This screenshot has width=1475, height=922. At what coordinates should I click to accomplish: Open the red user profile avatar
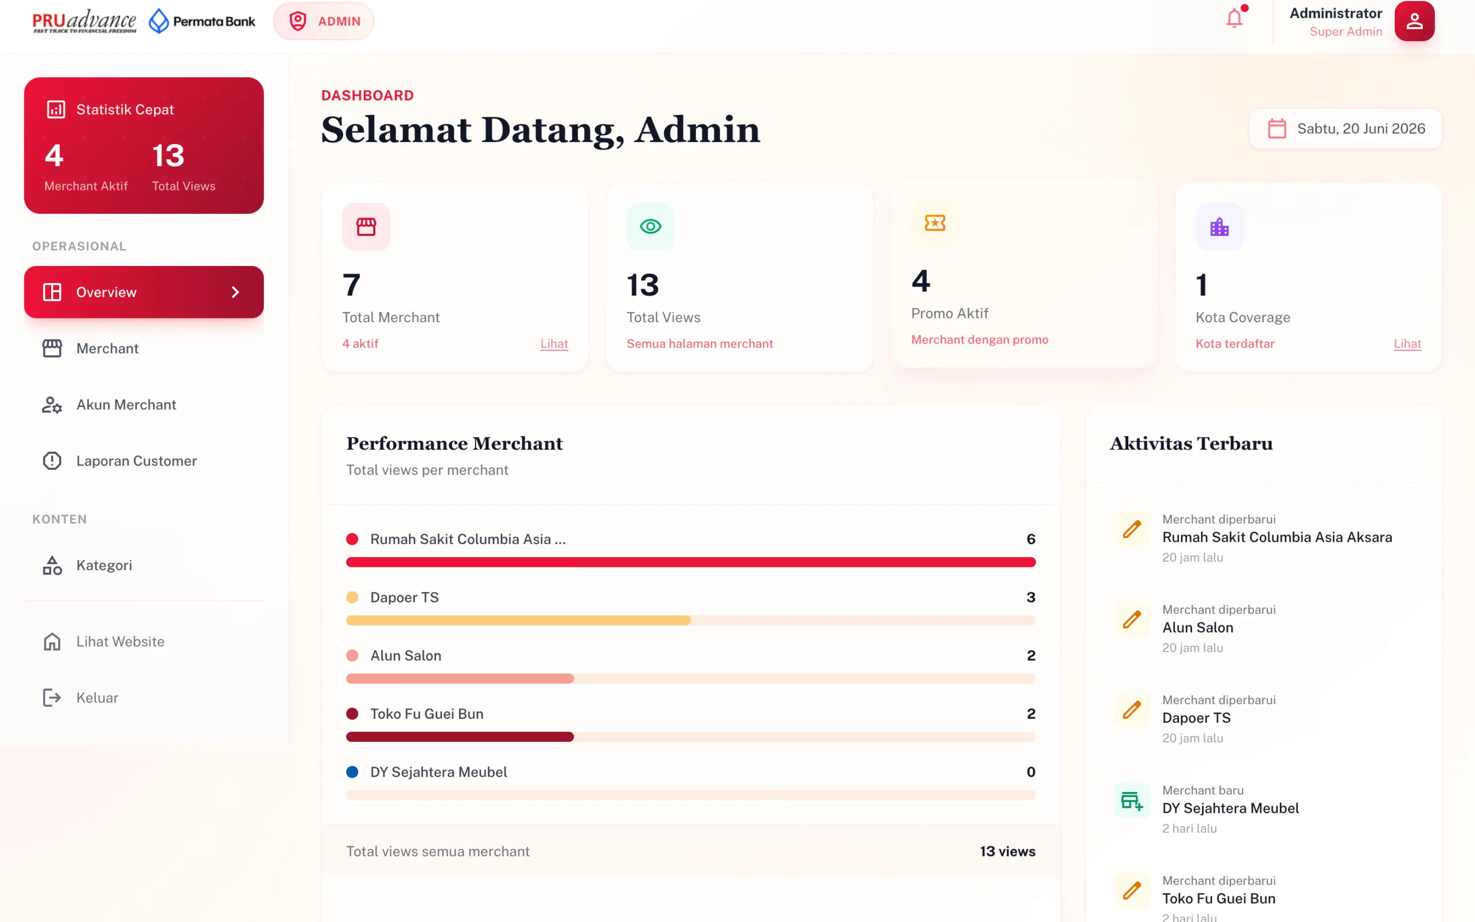[x=1414, y=21]
